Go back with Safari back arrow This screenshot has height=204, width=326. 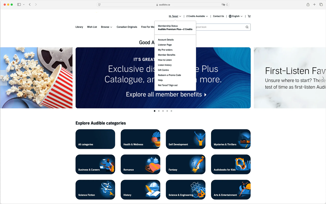tap(30, 5)
